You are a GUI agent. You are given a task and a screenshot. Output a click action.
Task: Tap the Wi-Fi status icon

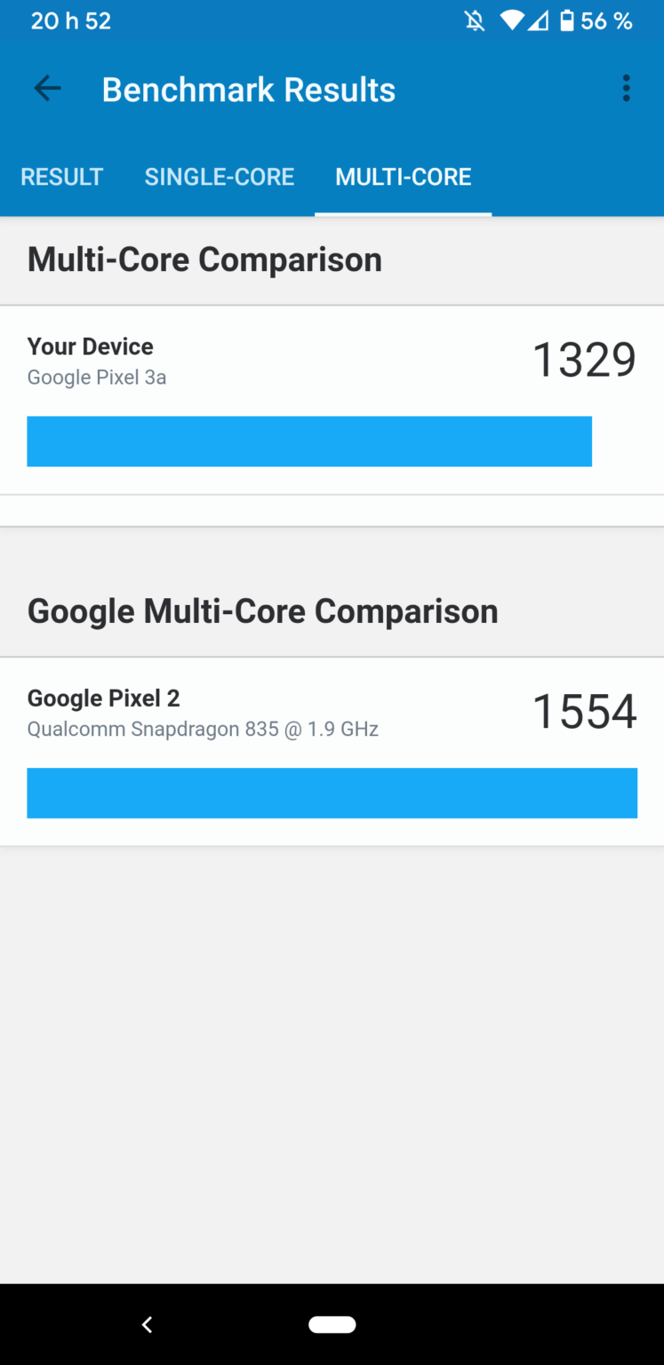[x=511, y=21]
